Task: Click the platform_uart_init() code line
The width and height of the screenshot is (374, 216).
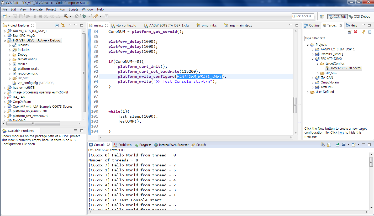Action: coord(143,66)
